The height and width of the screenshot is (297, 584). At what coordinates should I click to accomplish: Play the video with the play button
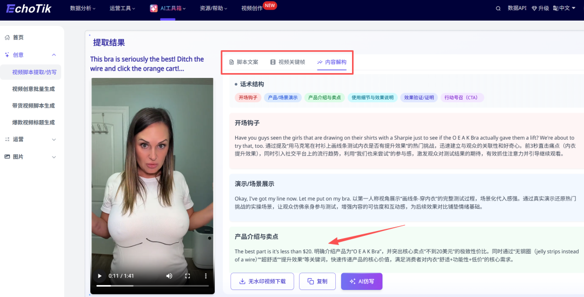pyautogui.click(x=99, y=276)
